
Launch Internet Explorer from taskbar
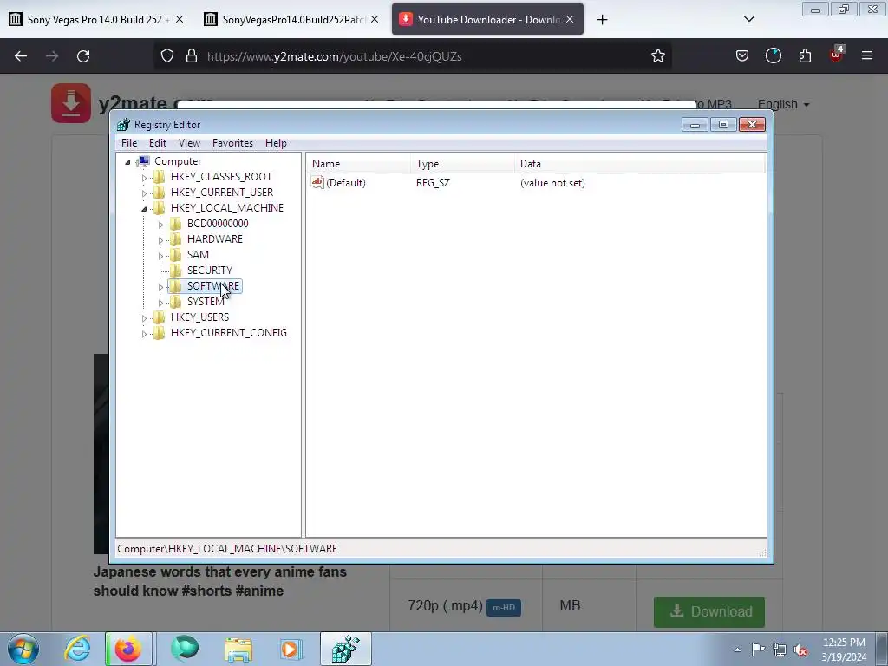click(x=77, y=649)
